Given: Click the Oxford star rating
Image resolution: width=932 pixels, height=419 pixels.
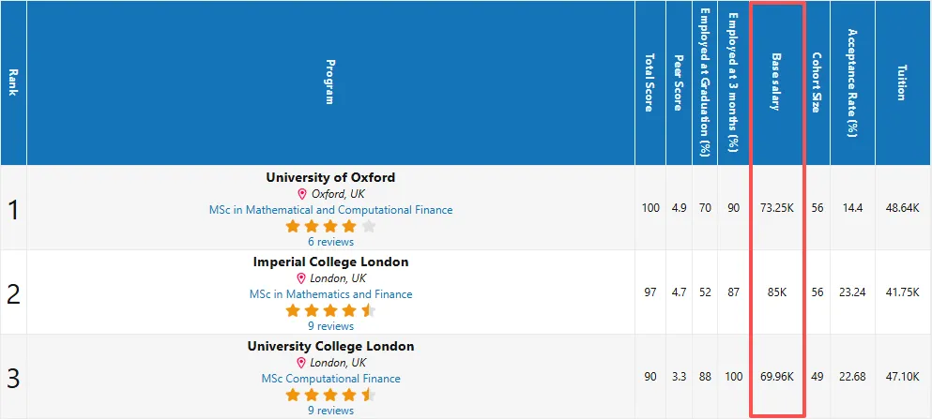Looking at the screenshot, I should pos(330,226).
